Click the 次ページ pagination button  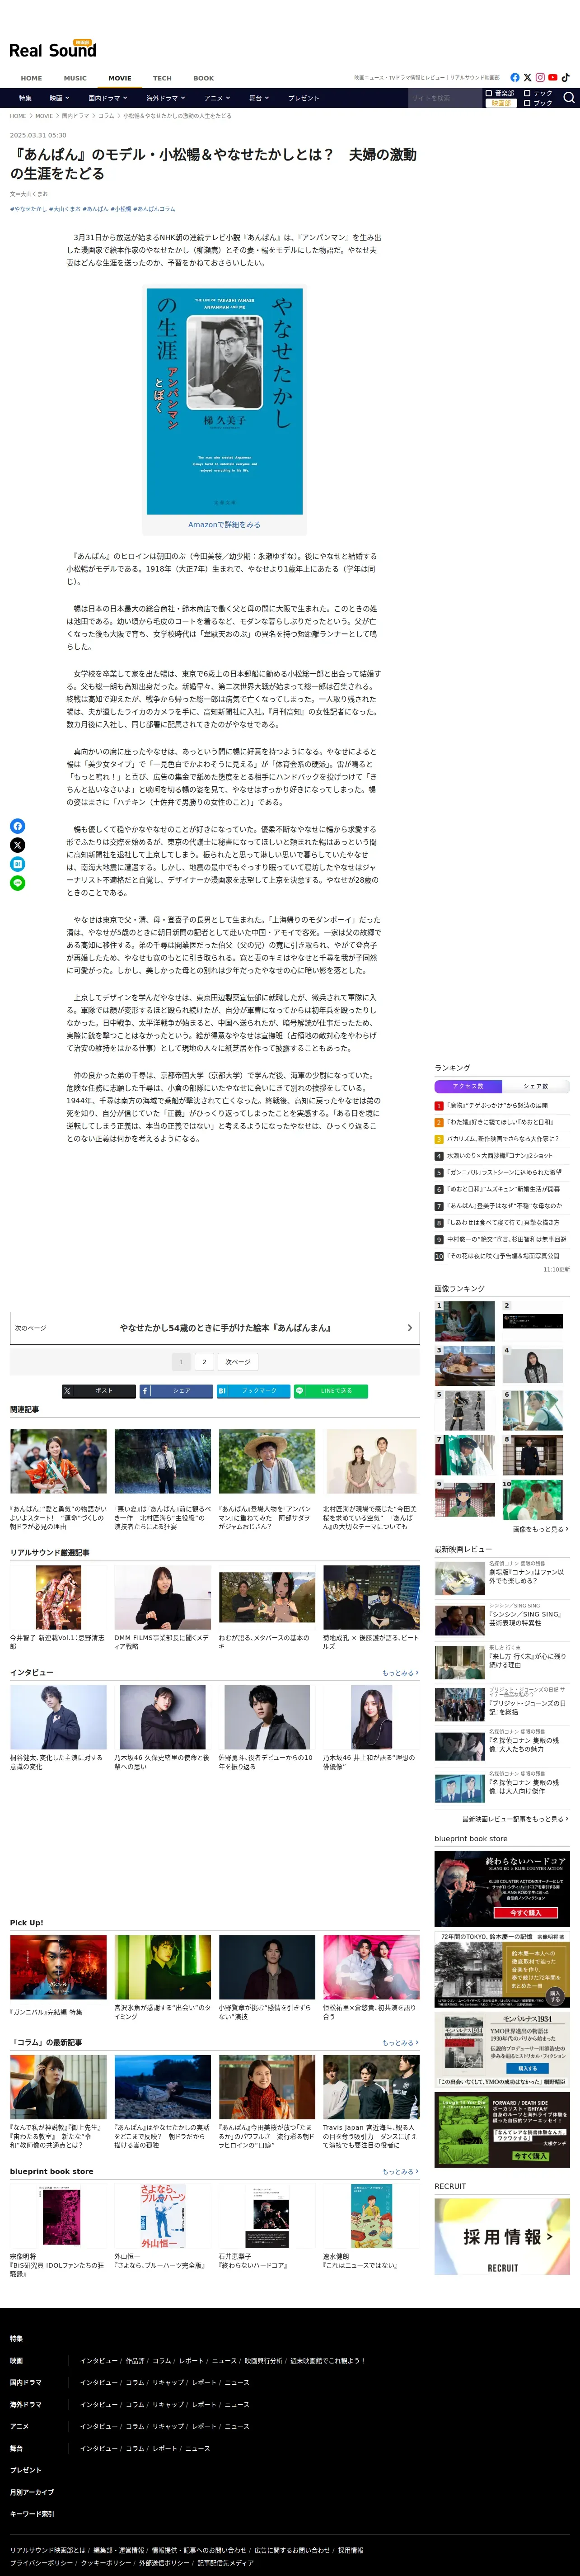coord(238,1362)
